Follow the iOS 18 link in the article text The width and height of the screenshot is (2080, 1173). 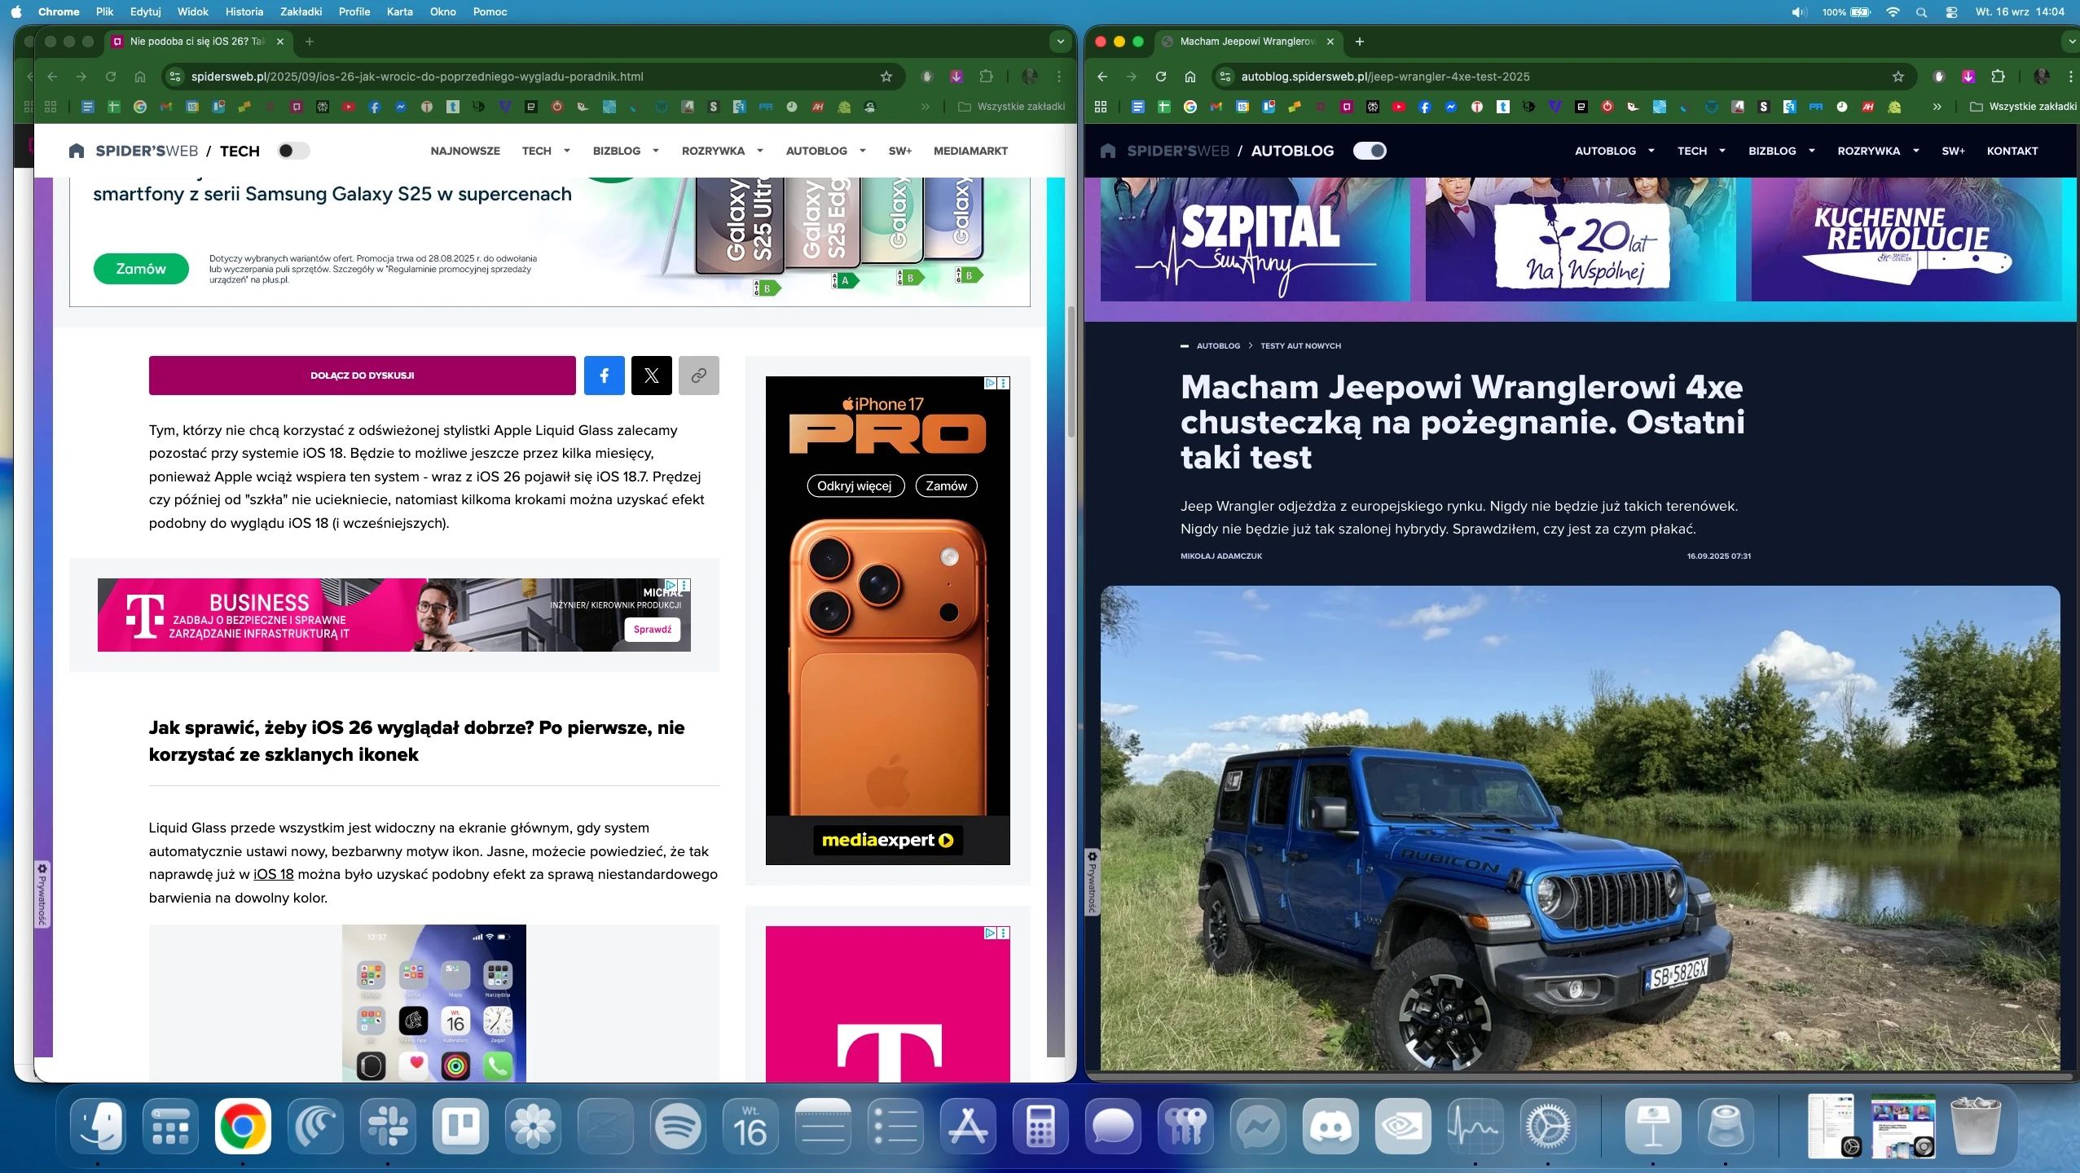[273, 874]
